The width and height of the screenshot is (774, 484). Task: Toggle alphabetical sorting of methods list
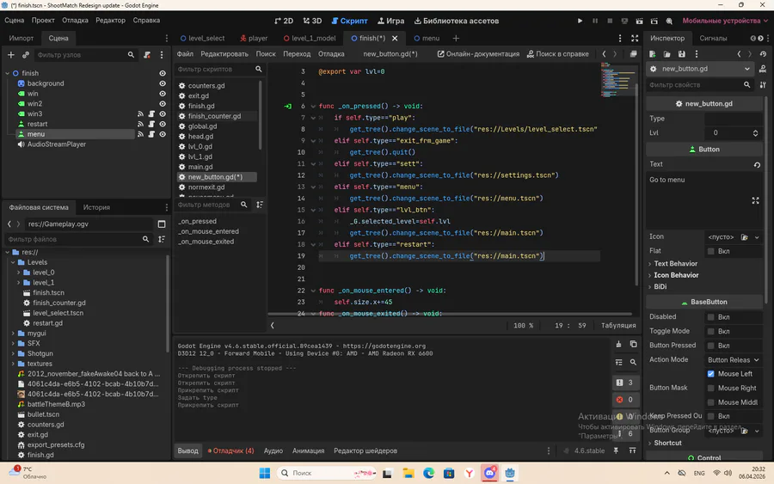(x=260, y=205)
